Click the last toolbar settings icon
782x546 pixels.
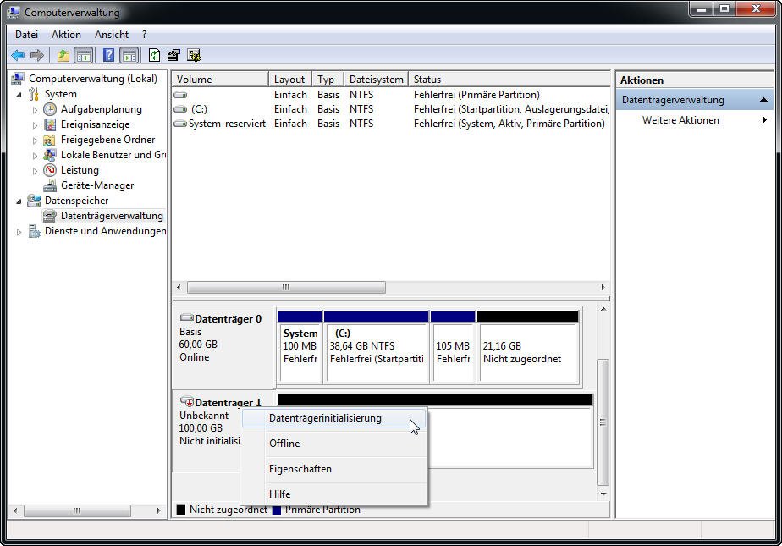coord(194,55)
